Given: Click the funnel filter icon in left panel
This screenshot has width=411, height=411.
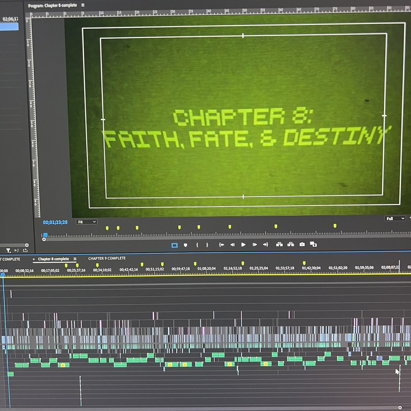Looking at the screenshot, I should click(x=9, y=251).
